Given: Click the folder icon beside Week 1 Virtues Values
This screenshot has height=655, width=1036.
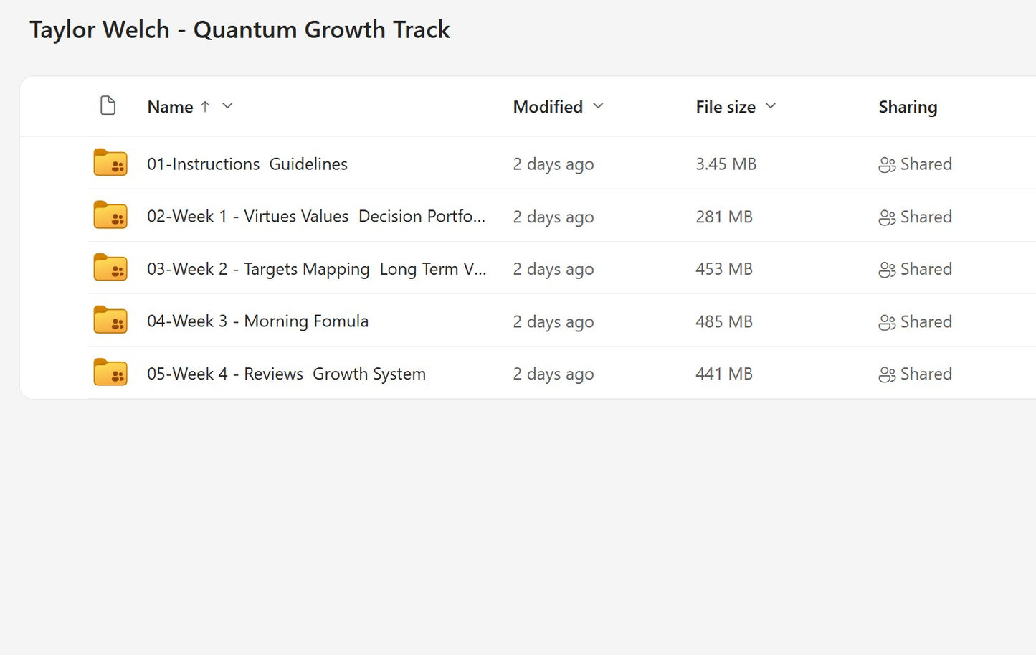Looking at the screenshot, I should 109,215.
